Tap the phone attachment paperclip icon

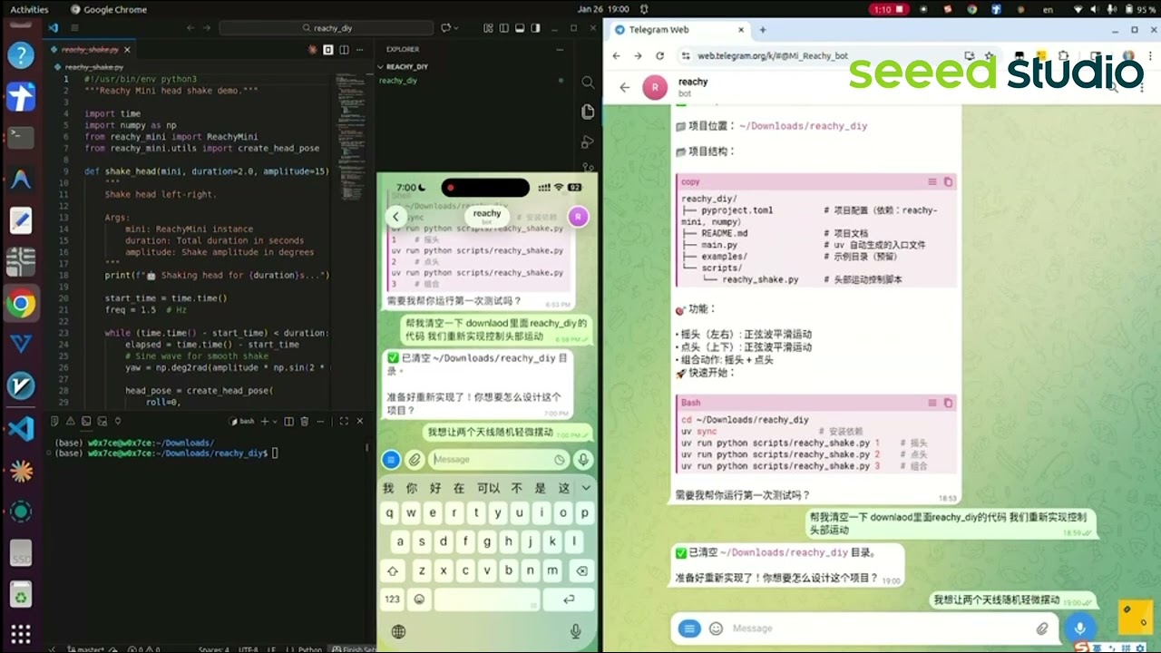point(415,460)
